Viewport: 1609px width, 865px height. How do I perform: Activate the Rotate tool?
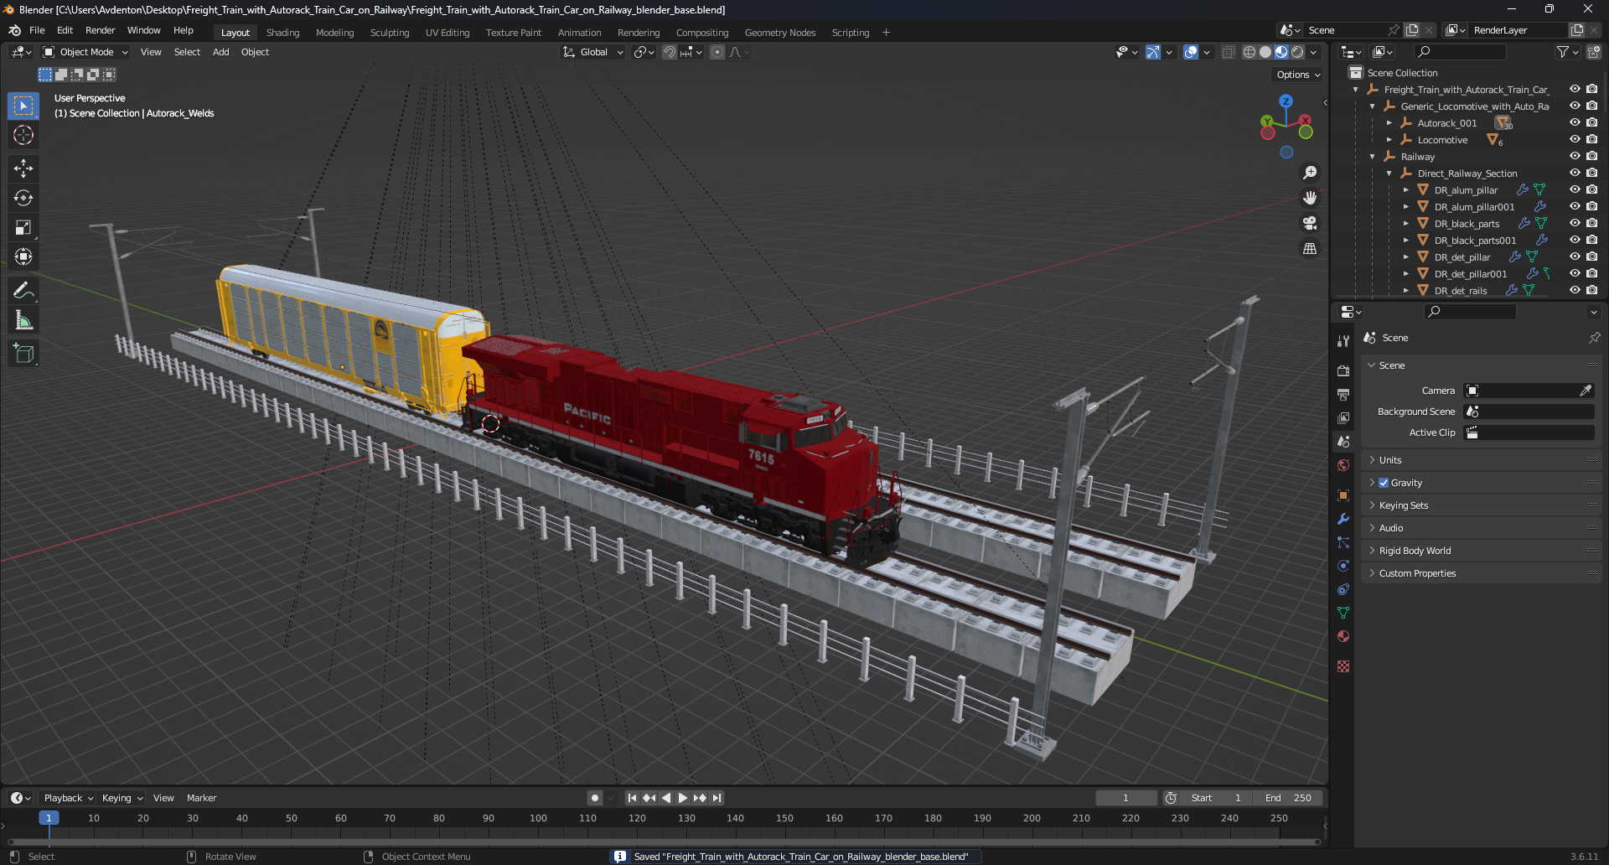pyautogui.click(x=23, y=198)
